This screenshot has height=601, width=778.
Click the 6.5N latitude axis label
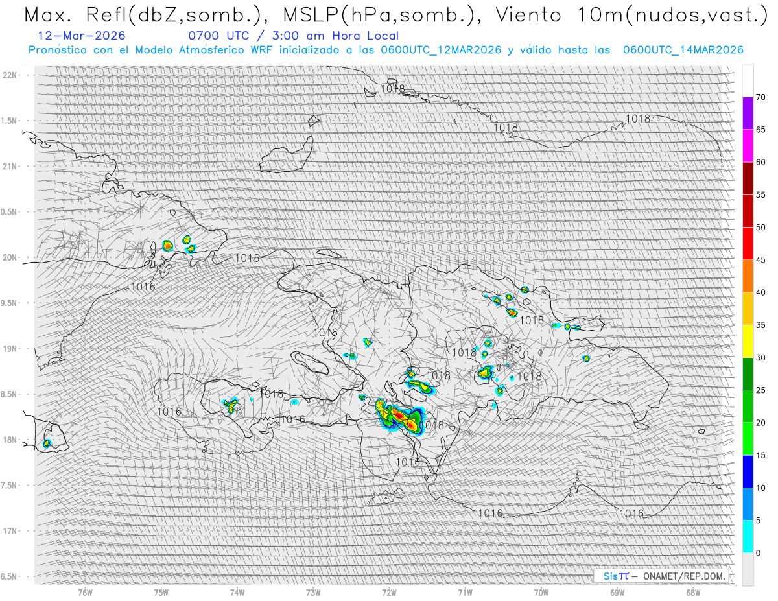[x=9, y=576]
